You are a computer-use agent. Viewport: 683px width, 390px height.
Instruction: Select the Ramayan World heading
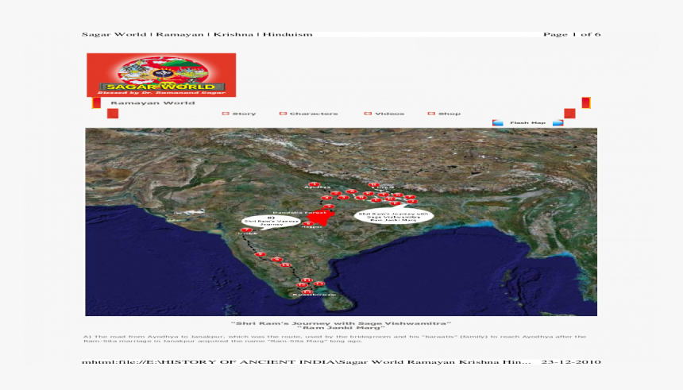[x=152, y=103]
